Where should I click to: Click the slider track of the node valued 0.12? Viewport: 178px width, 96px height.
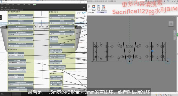25,90
